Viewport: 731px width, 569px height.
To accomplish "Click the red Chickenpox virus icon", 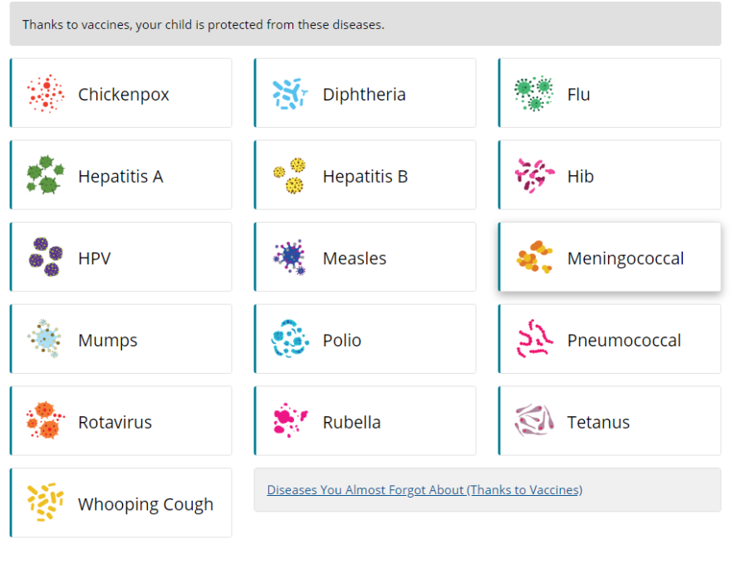I will [x=45, y=94].
